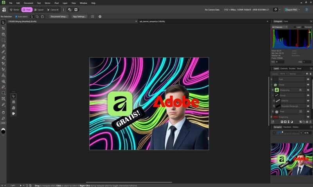Screen dimensions: 313x187
Task: Select the Move tool in left toolbar
Action: tap(3, 23)
